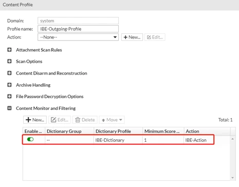
Task: Open the Action dropdown showing --None--
Action: coord(78,37)
